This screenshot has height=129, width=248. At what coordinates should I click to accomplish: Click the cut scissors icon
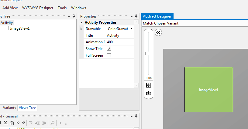coord(5,123)
